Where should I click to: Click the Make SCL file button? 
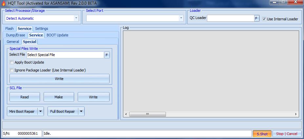click(x=59, y=97)
